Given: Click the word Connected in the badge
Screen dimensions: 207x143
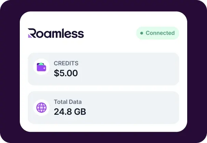Looking at the screenshot, I should click(x=160, y=33).
